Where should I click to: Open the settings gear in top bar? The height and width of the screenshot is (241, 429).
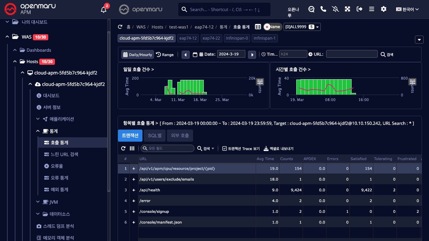pyautogui.click(x=383, y=9)
